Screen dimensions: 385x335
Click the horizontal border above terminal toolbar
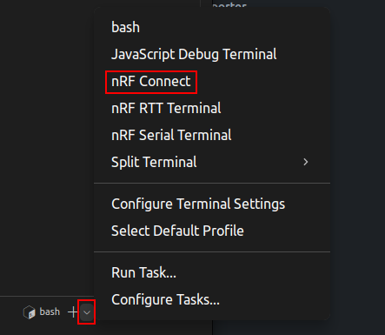tap(47, 296)
